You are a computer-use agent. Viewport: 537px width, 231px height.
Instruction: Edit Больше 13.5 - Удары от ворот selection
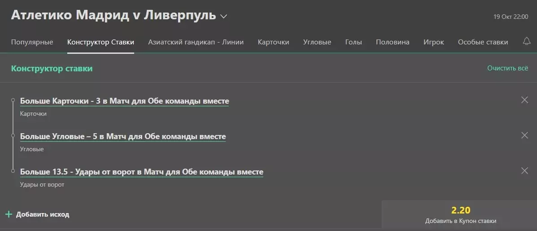[x=142, y=172]
